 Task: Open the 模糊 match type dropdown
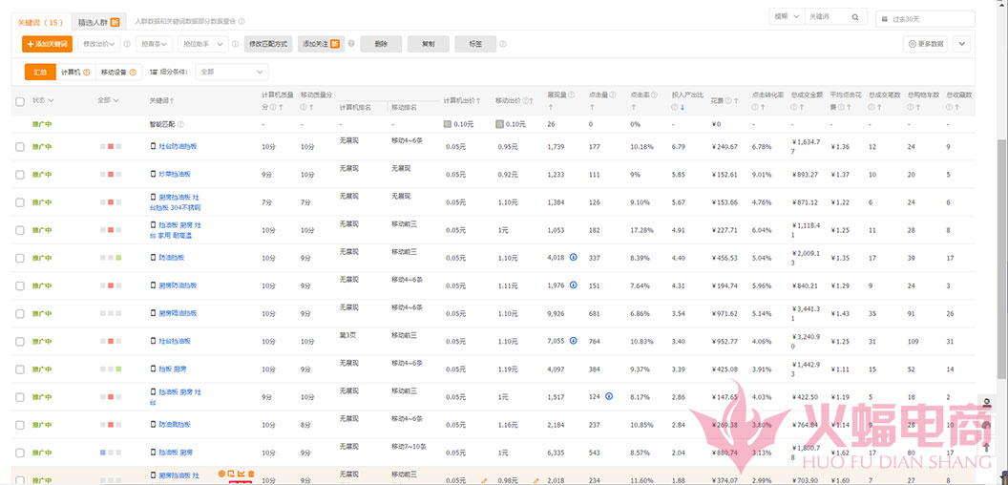786,17
